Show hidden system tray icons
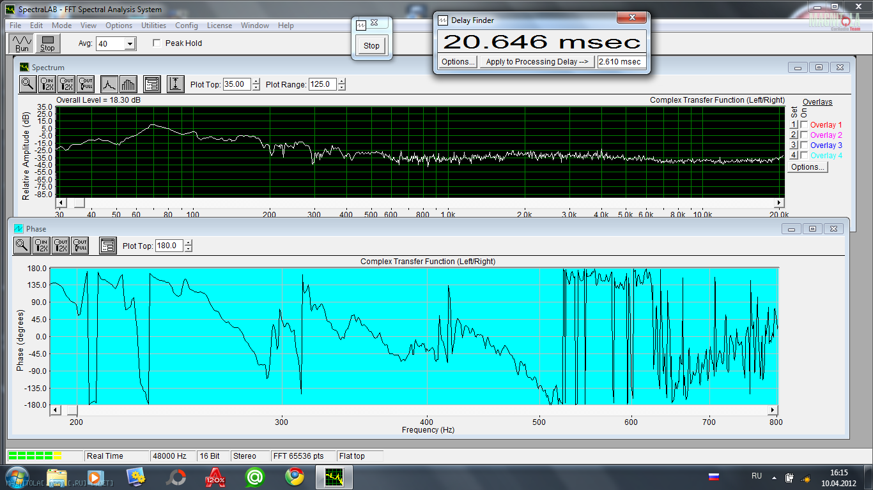Screen dimensions: 873x490 pyautogui.click(x=775, y=478)
